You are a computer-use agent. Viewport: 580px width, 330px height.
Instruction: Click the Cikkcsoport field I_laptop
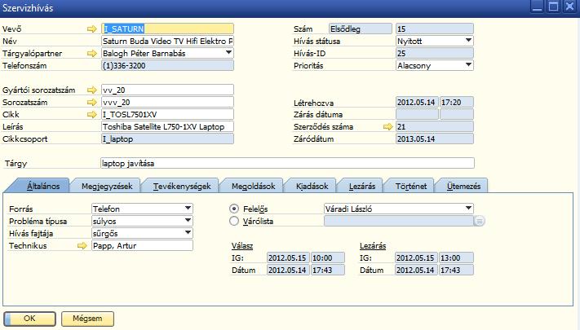(x=167, y=139)
